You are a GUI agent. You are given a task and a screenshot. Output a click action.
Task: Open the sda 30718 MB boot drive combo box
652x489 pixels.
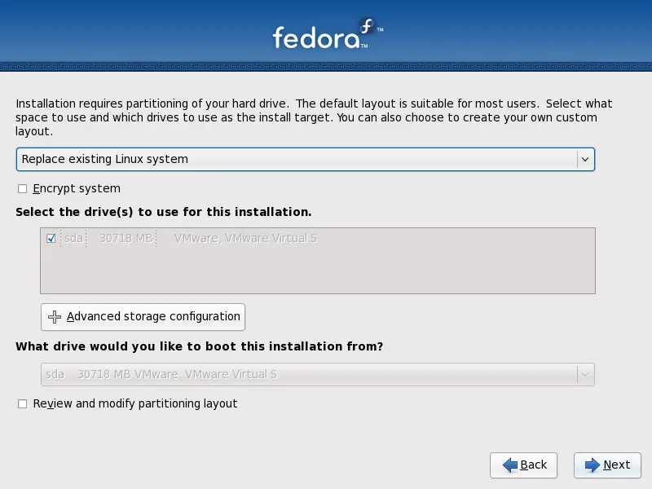318,375
